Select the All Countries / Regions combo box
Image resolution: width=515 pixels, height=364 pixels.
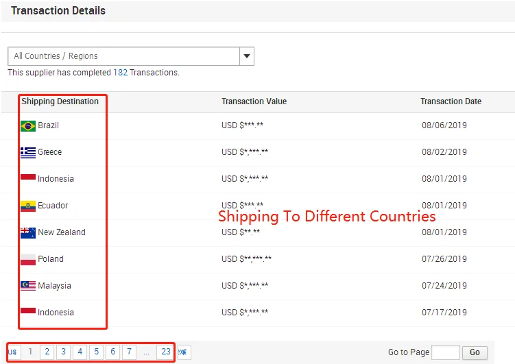click(x=131, y=56)
